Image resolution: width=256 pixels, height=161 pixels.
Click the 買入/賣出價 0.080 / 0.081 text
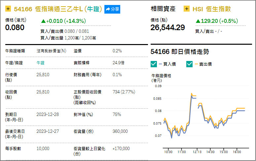65,31
